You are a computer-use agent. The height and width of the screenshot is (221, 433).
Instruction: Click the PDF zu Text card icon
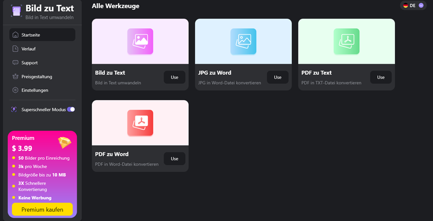point(346,42)
